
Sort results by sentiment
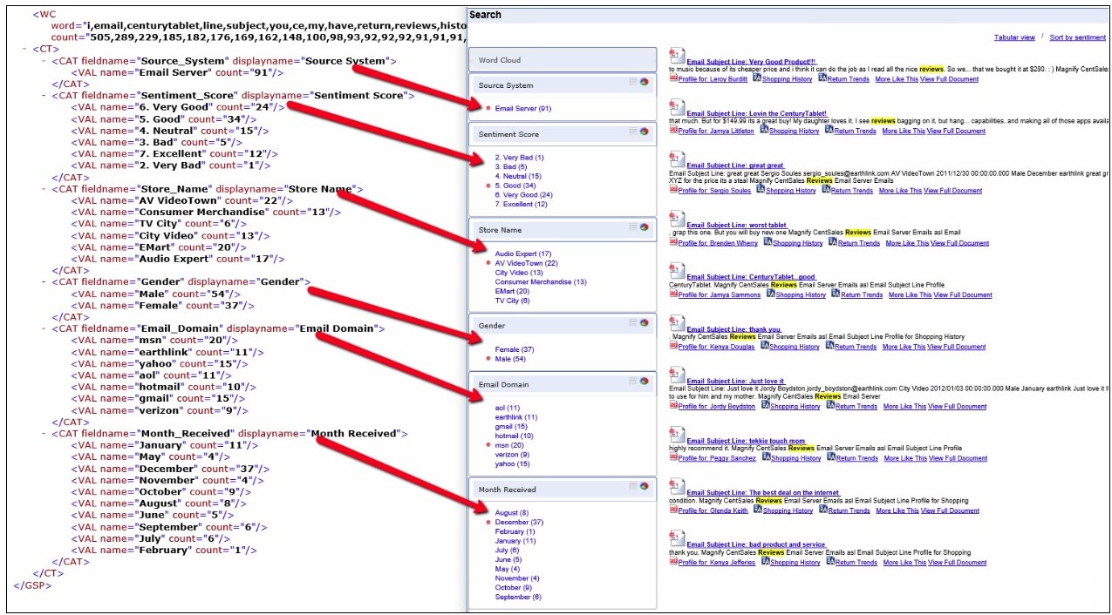tap(1077, 37)
